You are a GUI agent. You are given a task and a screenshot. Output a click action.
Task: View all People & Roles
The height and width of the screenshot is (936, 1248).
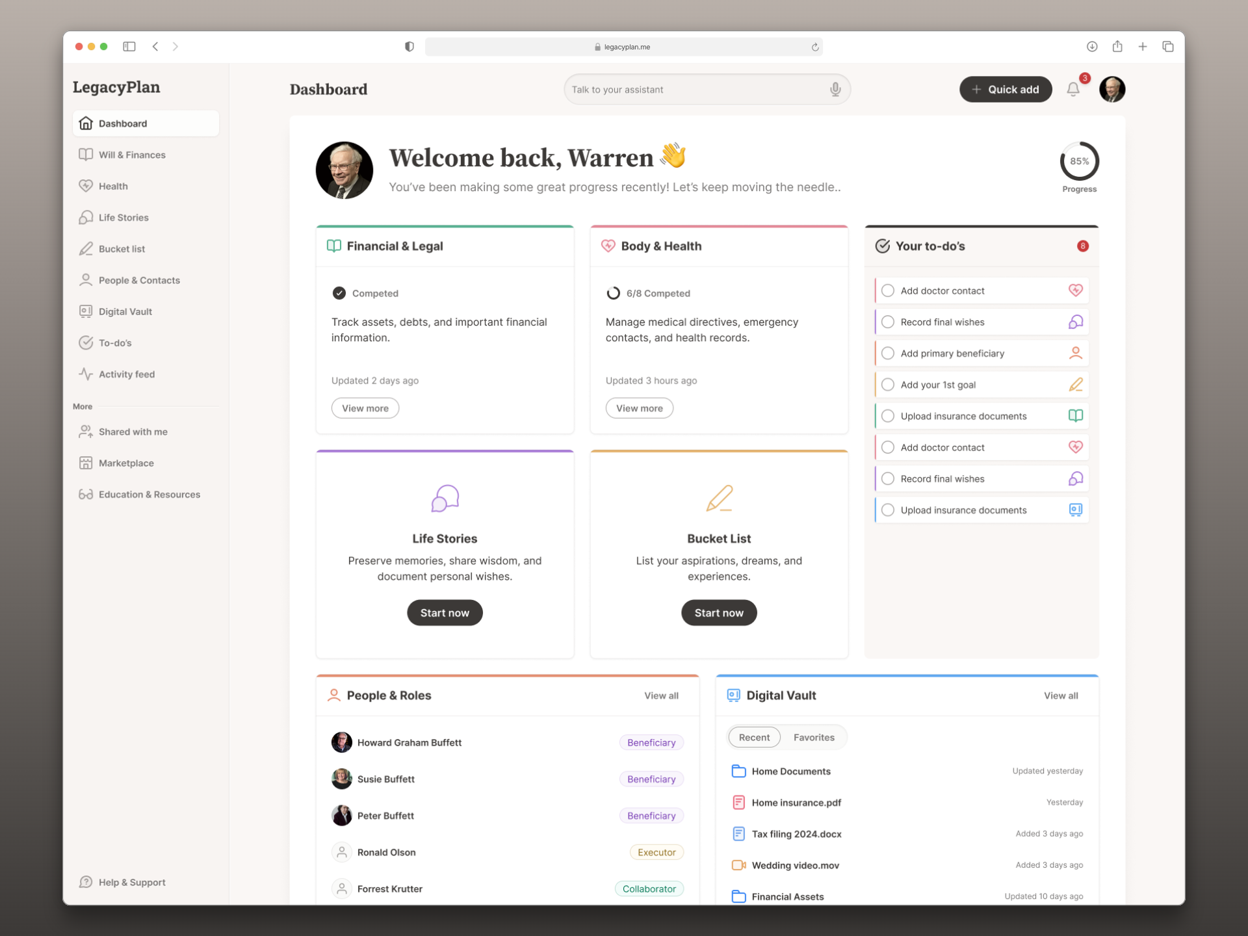pos(661,695)
